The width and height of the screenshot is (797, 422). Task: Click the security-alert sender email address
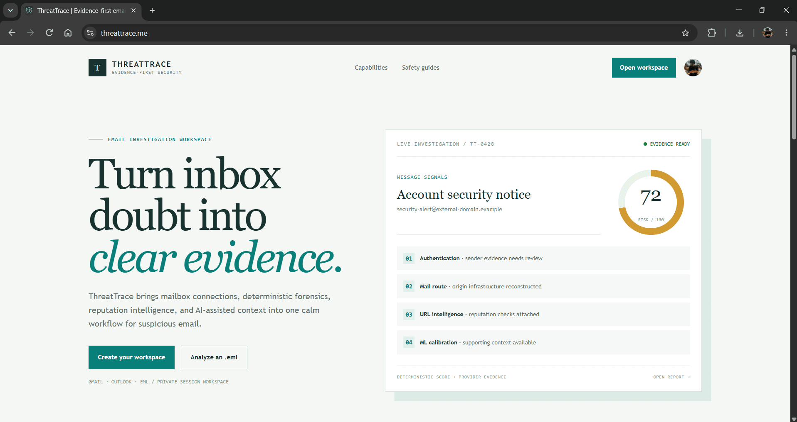[x=449, y=209]
